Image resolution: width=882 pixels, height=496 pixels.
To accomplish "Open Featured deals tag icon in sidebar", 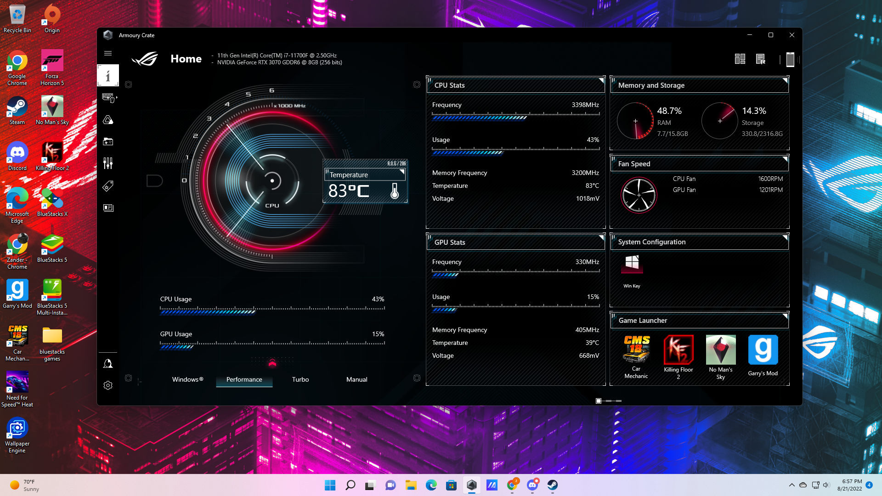I will [108, 186].
